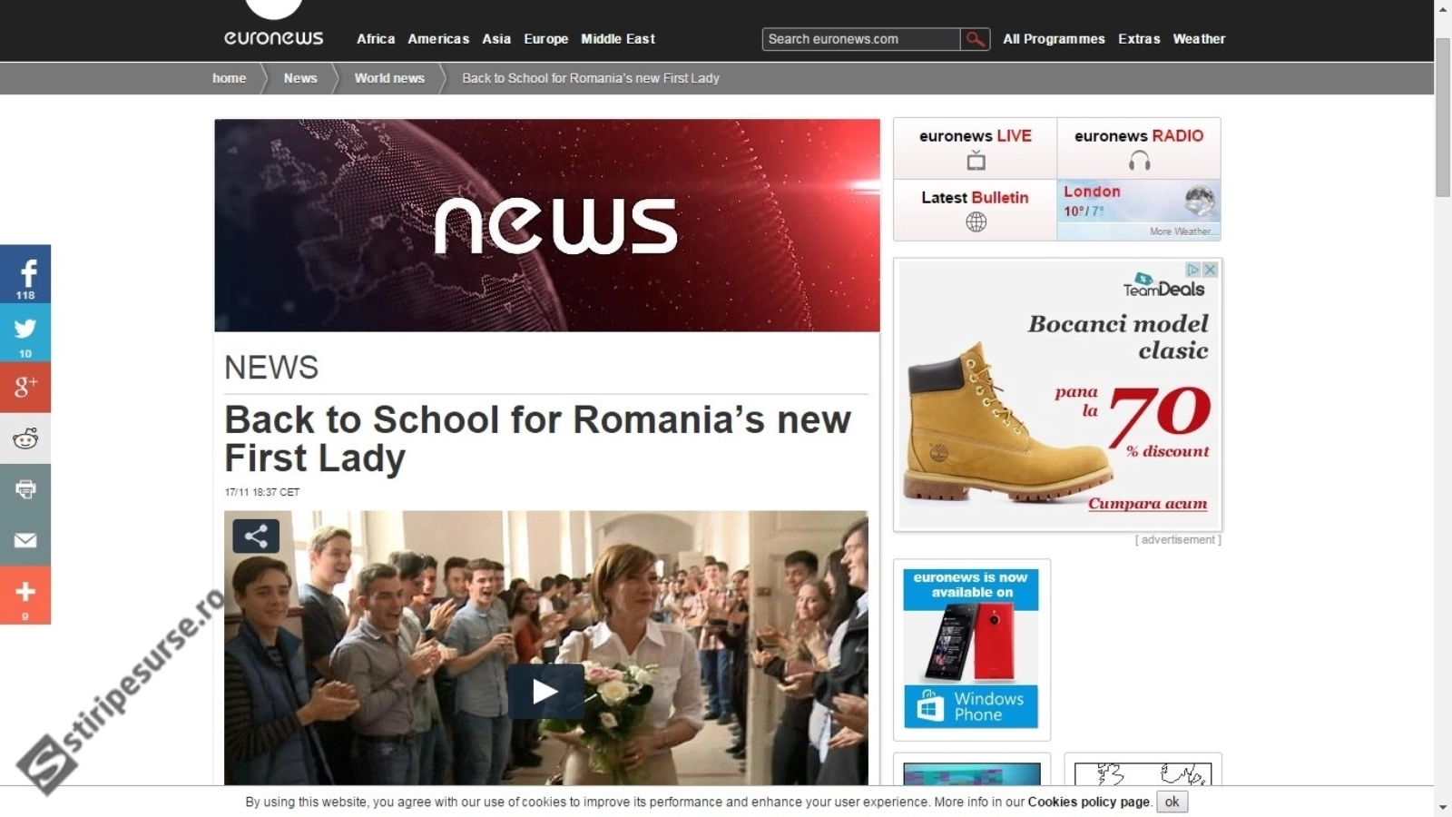Go to World news breadcrumb

click(389, 78)
